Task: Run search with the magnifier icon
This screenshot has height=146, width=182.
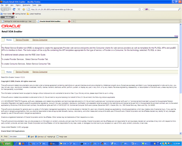Action: tap(179, 9)
